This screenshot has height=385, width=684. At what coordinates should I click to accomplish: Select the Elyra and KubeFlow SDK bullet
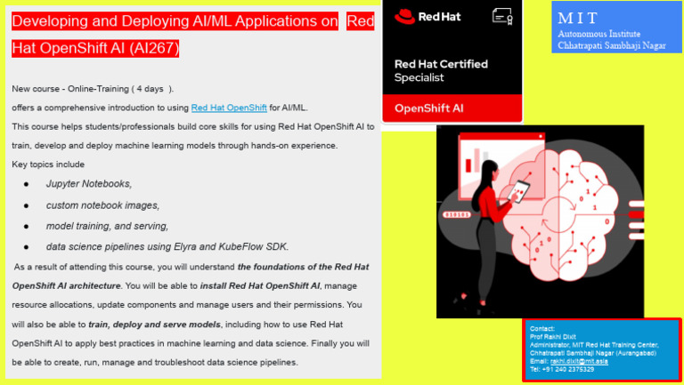[167, 246]
